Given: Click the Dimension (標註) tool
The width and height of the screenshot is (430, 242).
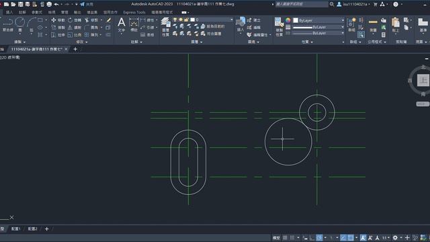Looking at the screenshot, I should (x=134, y=25).
